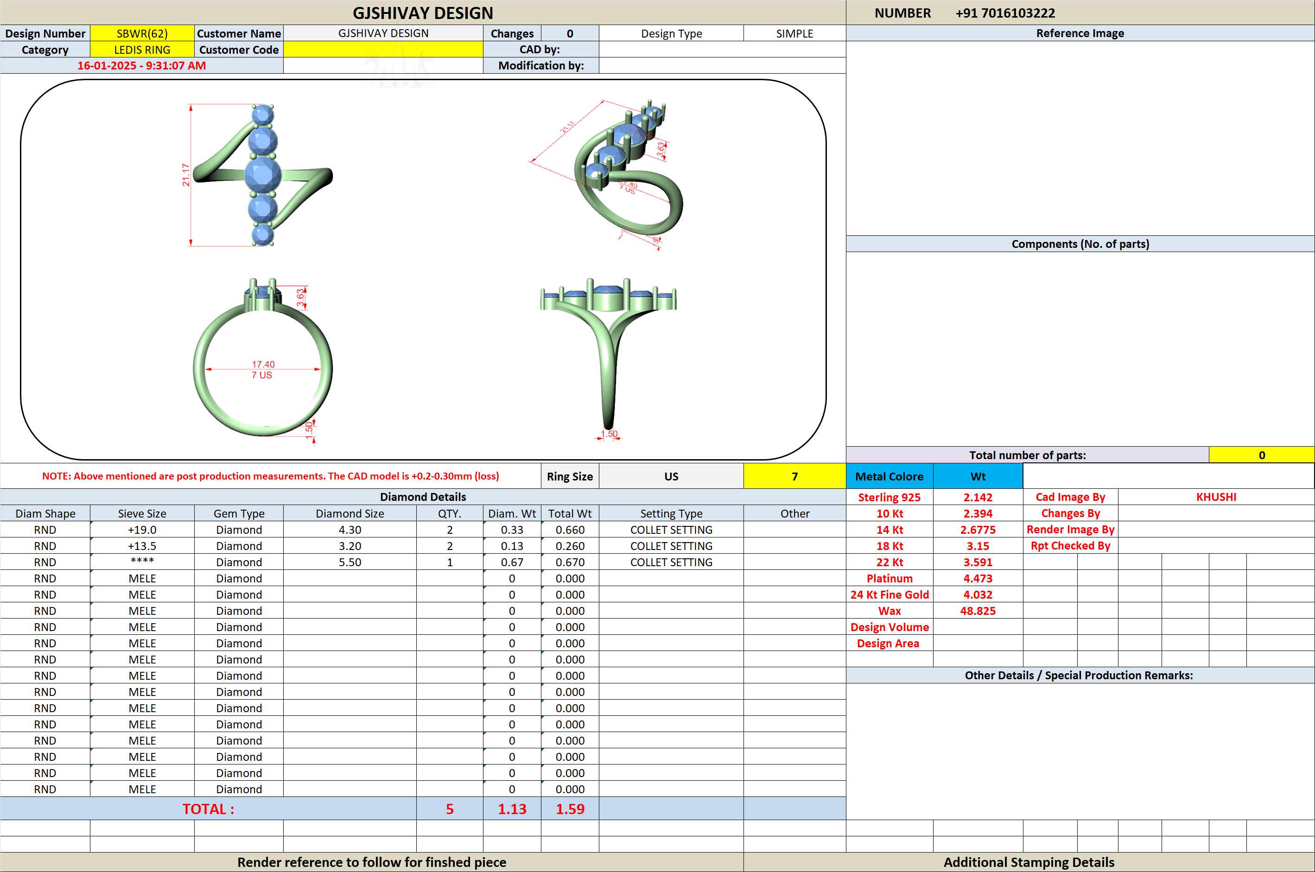
Task: Select the 7 US size label inside ring
Action: pyautogui.click(x=262, y=375)
